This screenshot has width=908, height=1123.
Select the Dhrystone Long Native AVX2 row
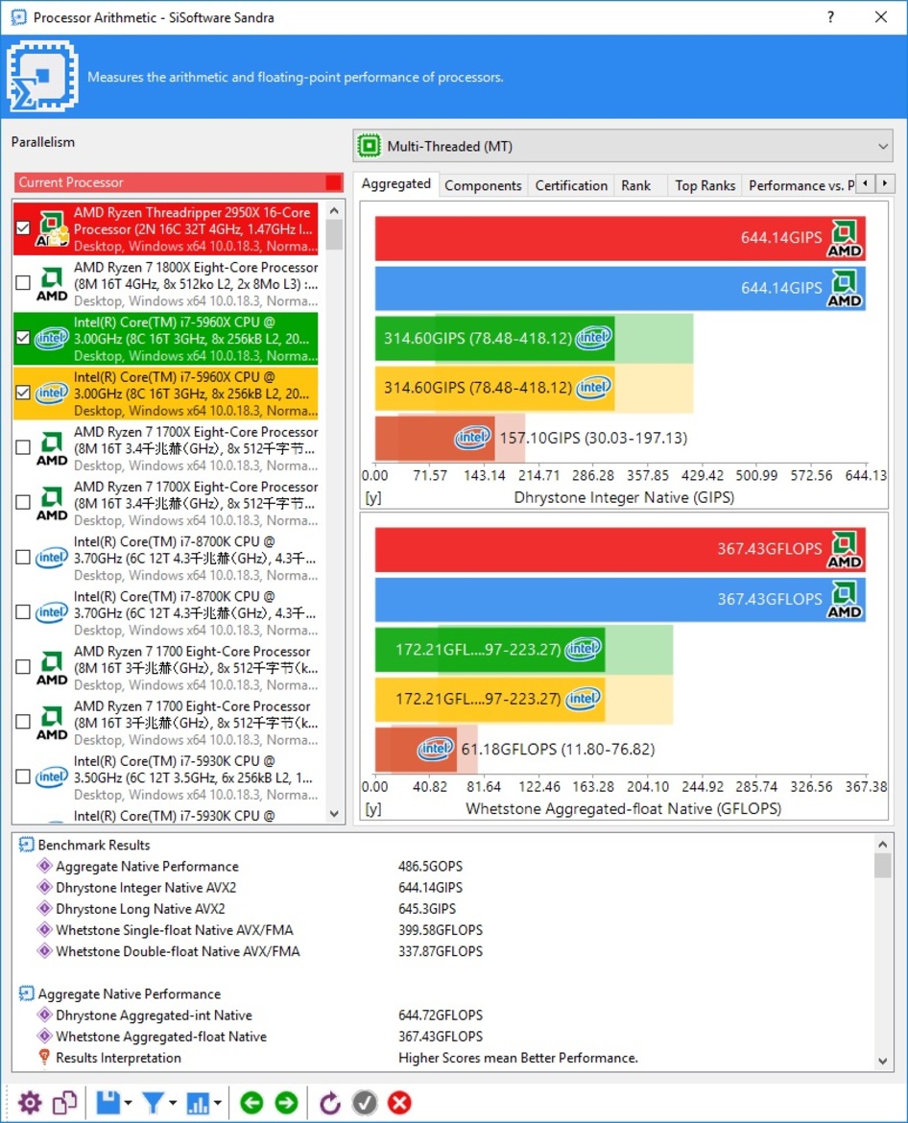click(140, 909)
